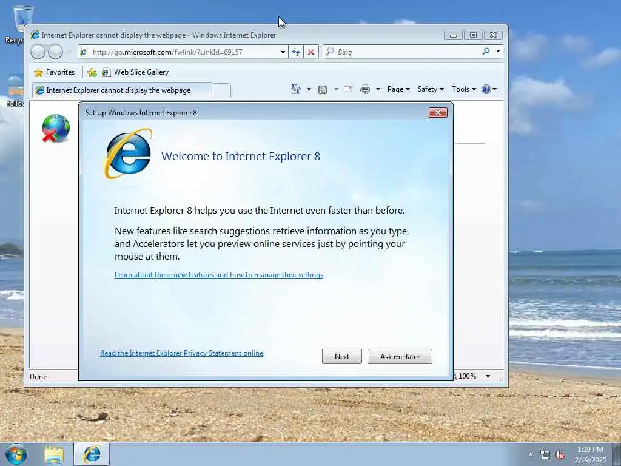Expand zoom level dropdown next to 100%
The height and width of the screenshot is (466, 621).
point(488,376)
